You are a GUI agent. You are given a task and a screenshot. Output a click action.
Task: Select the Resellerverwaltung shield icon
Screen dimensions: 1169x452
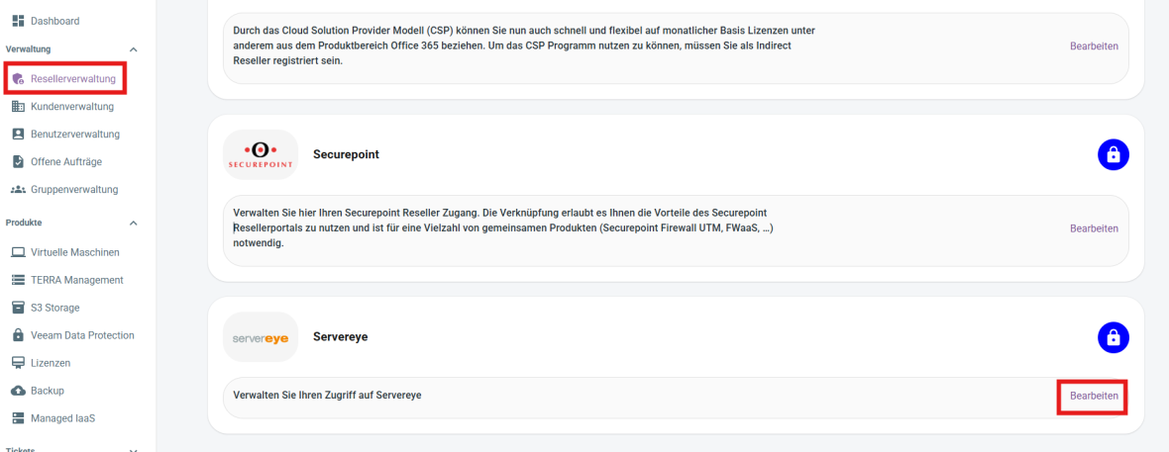coord(19,79)
